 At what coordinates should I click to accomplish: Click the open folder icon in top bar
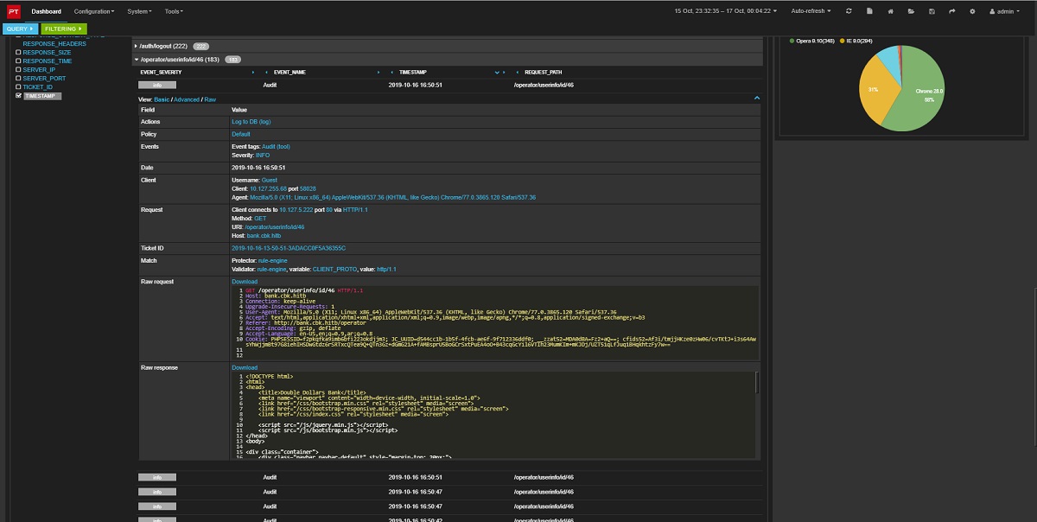[911, 11]
